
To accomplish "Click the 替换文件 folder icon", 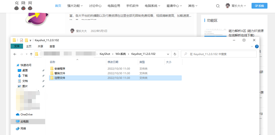I will click(x=52, y=73).
